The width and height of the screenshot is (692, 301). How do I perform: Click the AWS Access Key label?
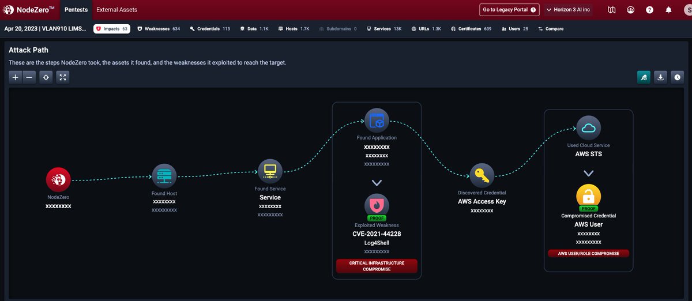tap(482, 202)
